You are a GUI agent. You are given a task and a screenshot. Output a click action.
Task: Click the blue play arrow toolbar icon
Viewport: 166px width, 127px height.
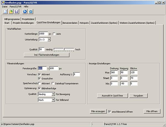pos(25,12)
